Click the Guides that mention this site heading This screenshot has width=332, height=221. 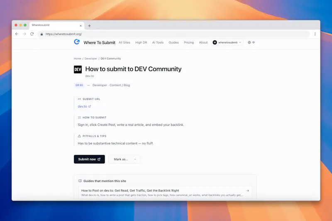(105, 181)
